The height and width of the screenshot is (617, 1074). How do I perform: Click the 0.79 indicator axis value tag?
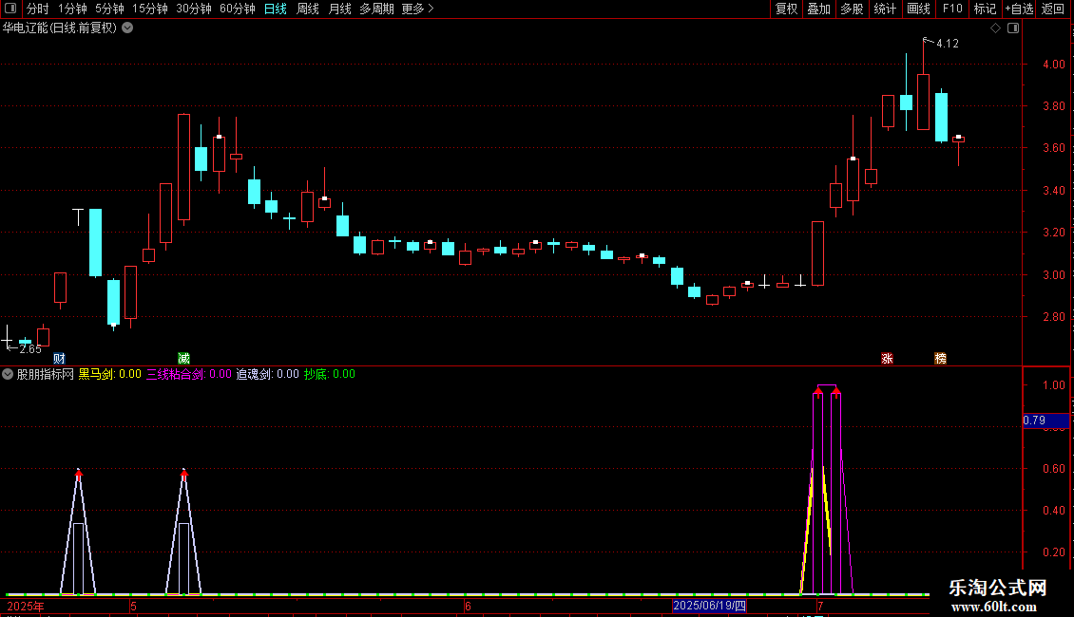point(1045,420)
